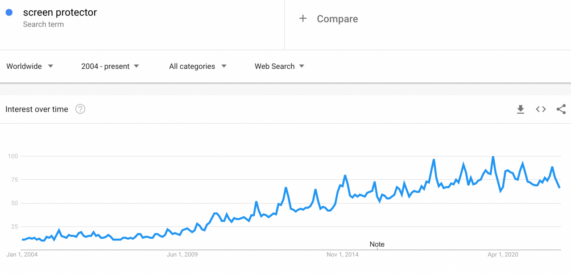Click the Jan 1, 2004 axis label
Screen dimensions: 571x274
coord(22,254)
